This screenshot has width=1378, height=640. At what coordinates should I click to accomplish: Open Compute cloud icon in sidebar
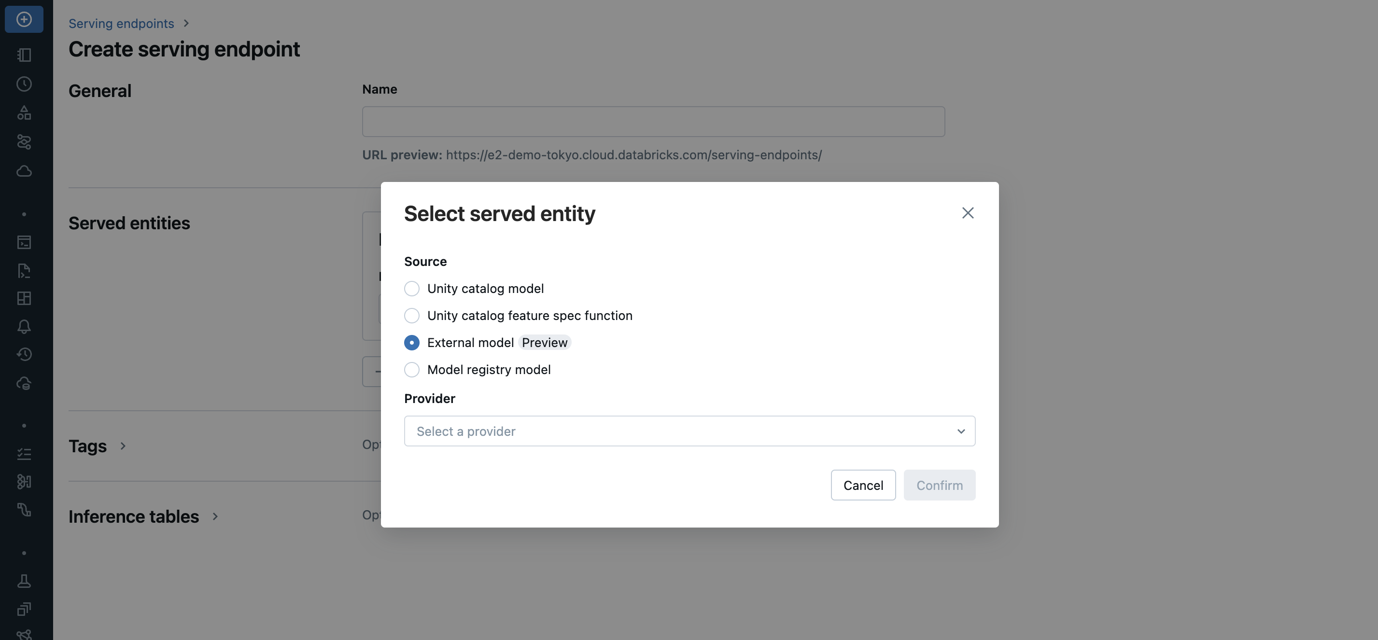coord(24,171)
